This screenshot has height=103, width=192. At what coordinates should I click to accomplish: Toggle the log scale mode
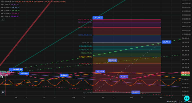click(185, 102)
